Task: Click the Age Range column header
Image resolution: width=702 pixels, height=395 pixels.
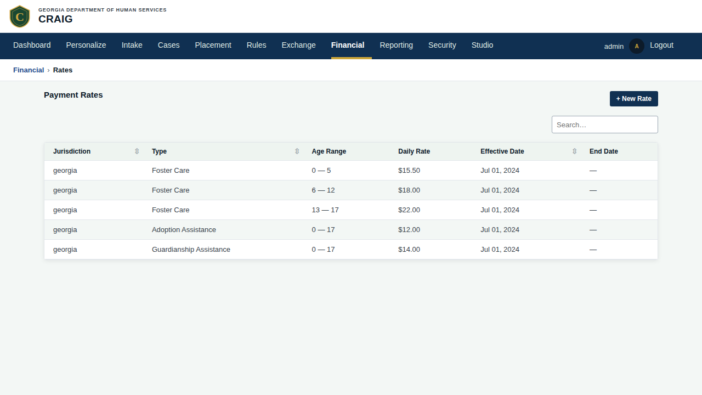Action: [x=329, y=151]
